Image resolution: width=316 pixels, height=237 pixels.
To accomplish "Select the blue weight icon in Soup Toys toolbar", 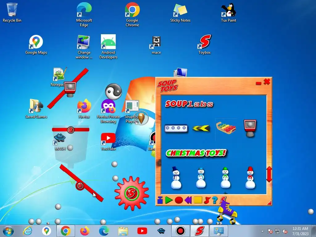I will coord(160,200).
